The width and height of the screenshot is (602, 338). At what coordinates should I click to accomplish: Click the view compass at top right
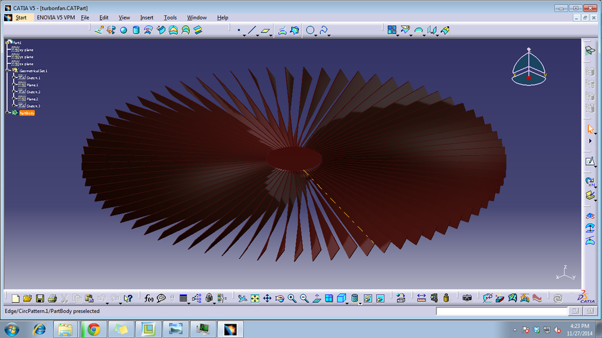(529, 67)
